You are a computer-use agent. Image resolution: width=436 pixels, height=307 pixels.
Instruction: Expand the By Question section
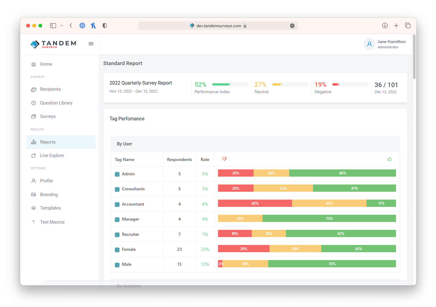pos(128,286)
